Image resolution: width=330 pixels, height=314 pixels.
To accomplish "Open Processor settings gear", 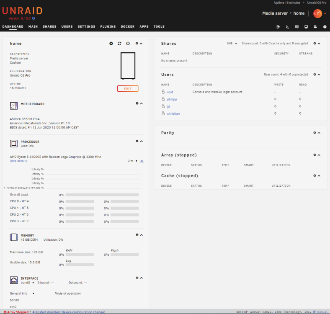I will 137,141.
